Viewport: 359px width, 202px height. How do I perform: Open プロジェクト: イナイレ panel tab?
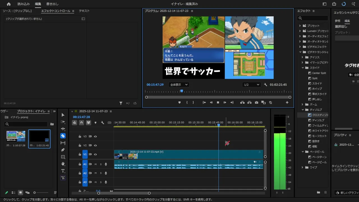[31, 111]
